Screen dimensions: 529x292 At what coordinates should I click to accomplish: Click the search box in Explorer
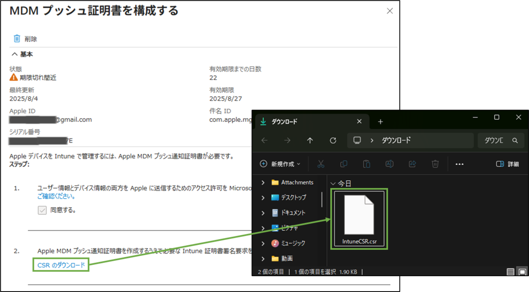tap(501, 140)
